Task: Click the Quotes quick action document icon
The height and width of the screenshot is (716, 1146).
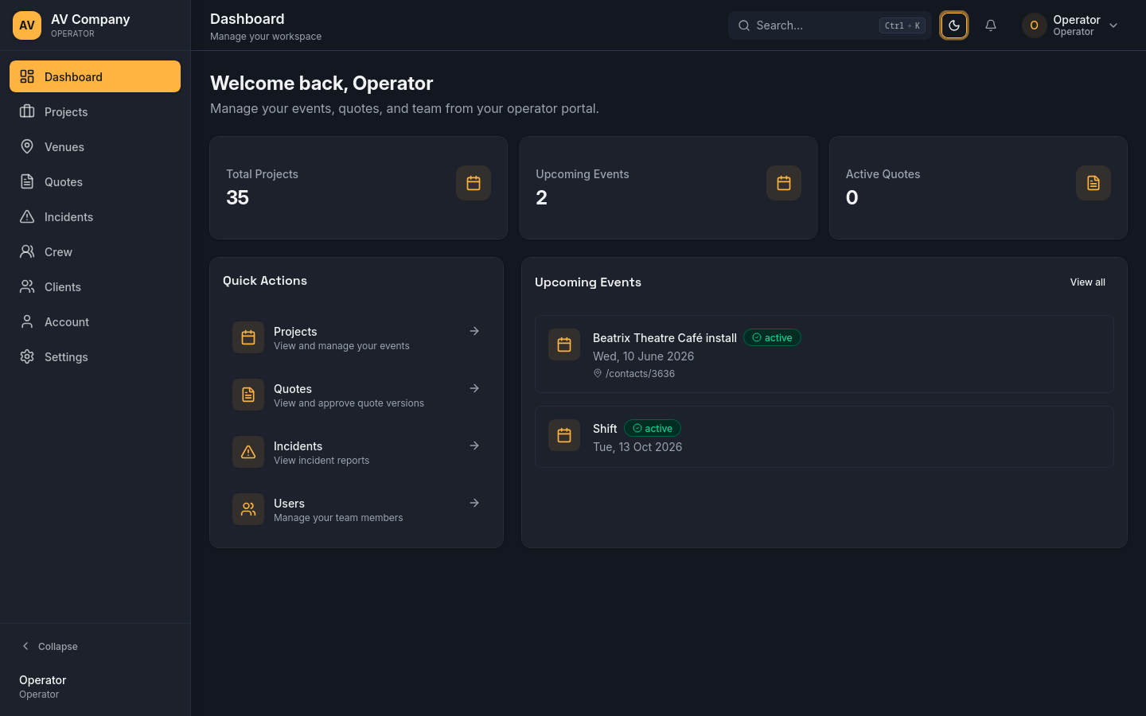Action: (x=248, y=395)
